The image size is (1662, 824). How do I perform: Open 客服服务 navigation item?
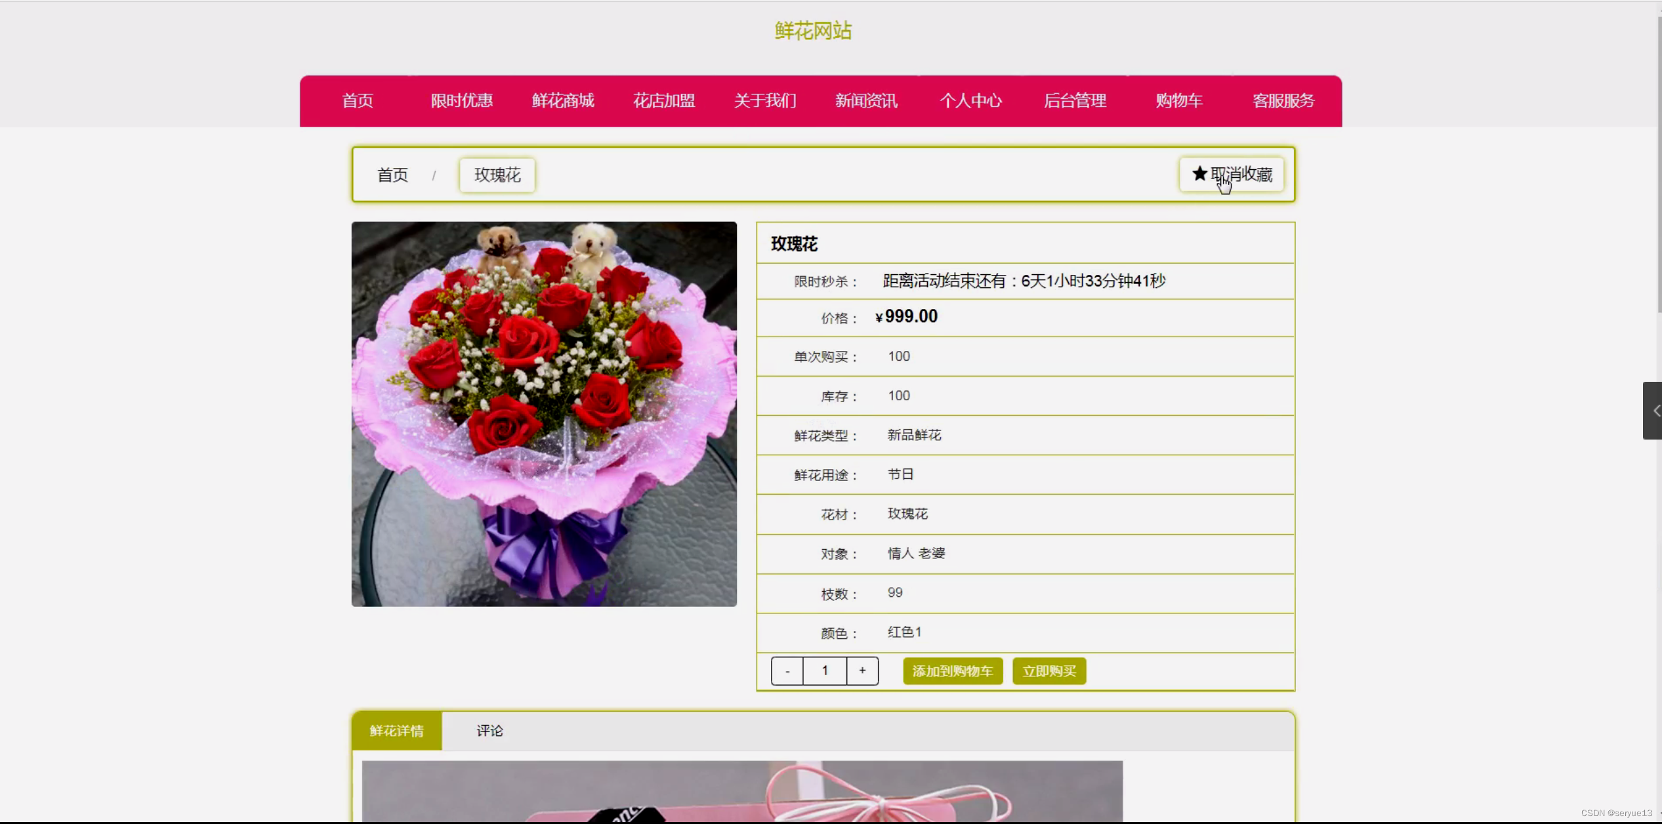[x=1283, y=101]
